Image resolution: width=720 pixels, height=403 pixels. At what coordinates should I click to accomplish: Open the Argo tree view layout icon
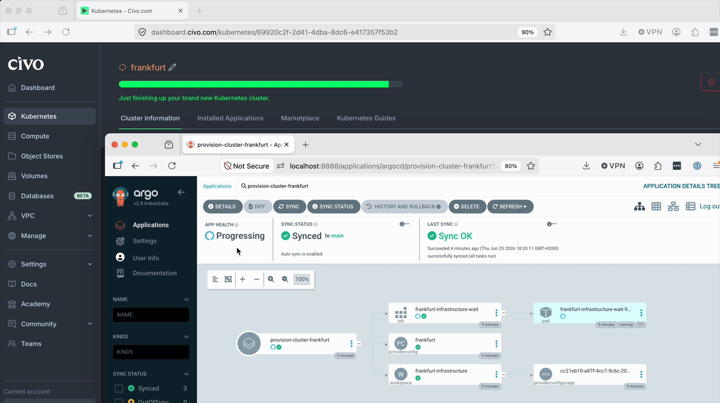(640, 206)
